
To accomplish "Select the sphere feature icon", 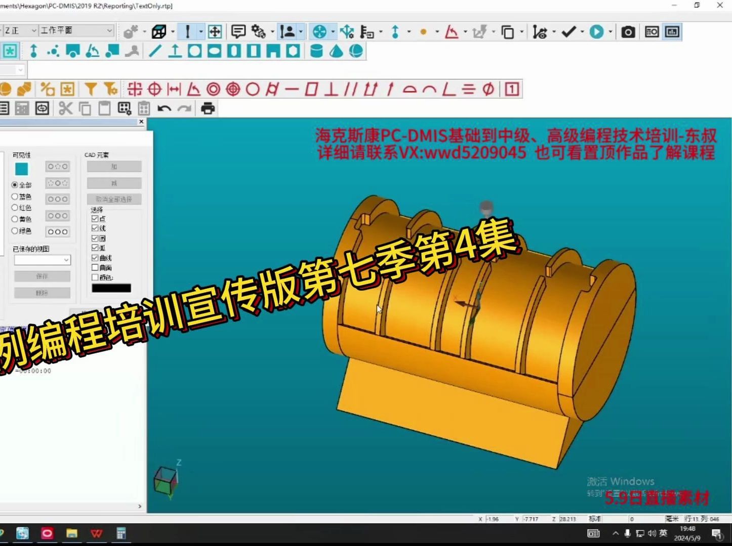I will point(356,51).
